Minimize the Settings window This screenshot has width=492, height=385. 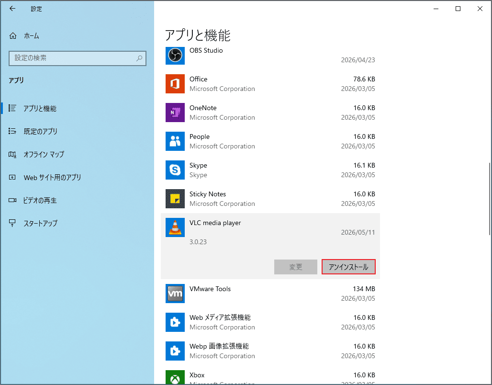(436, 9)
